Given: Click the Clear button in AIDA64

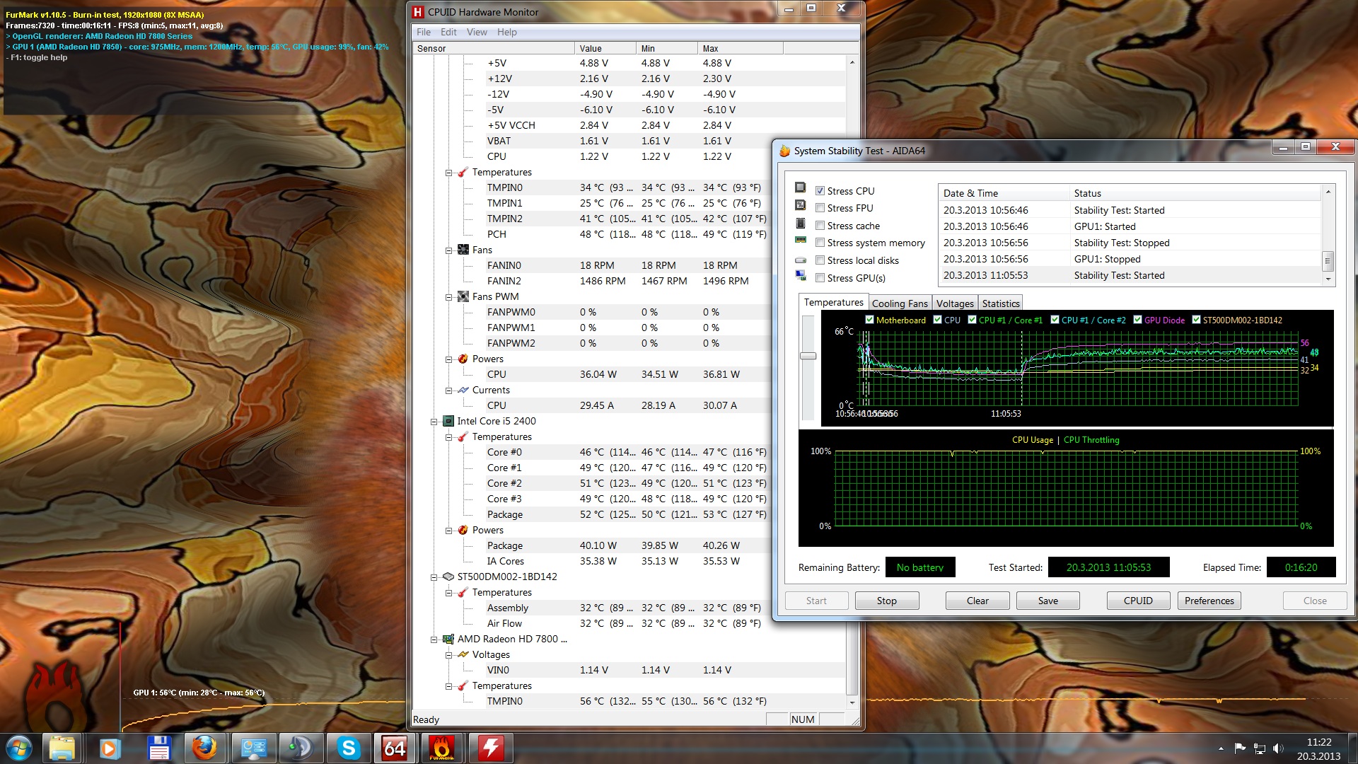Looking at the screenshot, I should coord(977,601).
